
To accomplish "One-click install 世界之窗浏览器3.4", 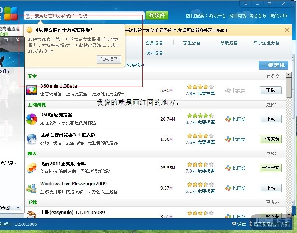I will coord(271,139).
